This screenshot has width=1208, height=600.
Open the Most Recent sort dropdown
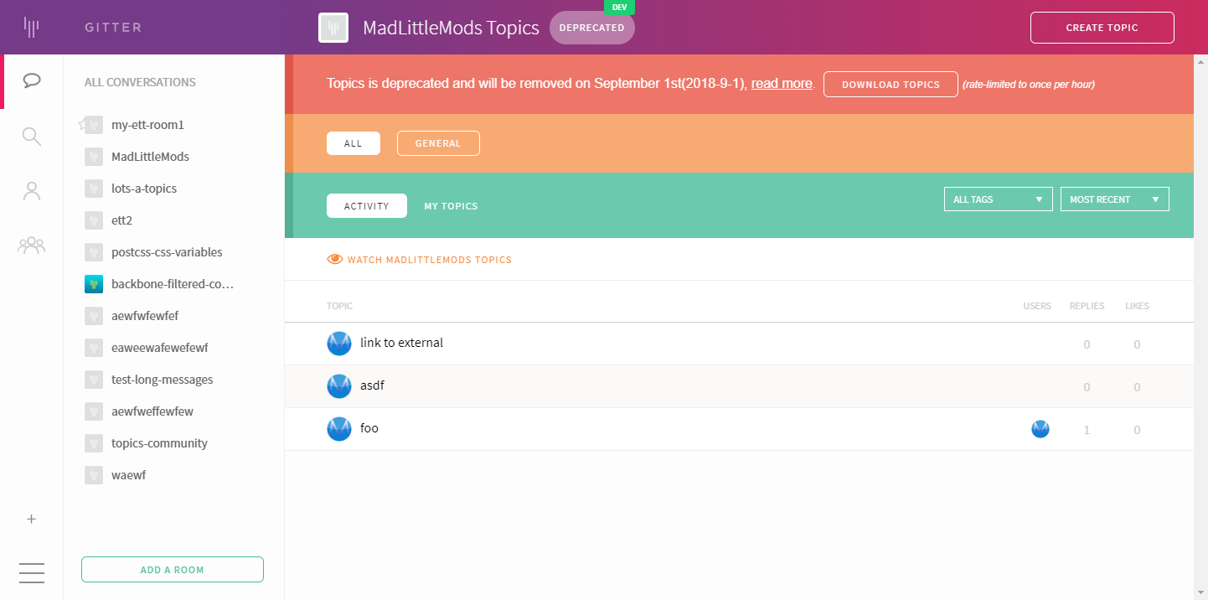click(1114, 199)
